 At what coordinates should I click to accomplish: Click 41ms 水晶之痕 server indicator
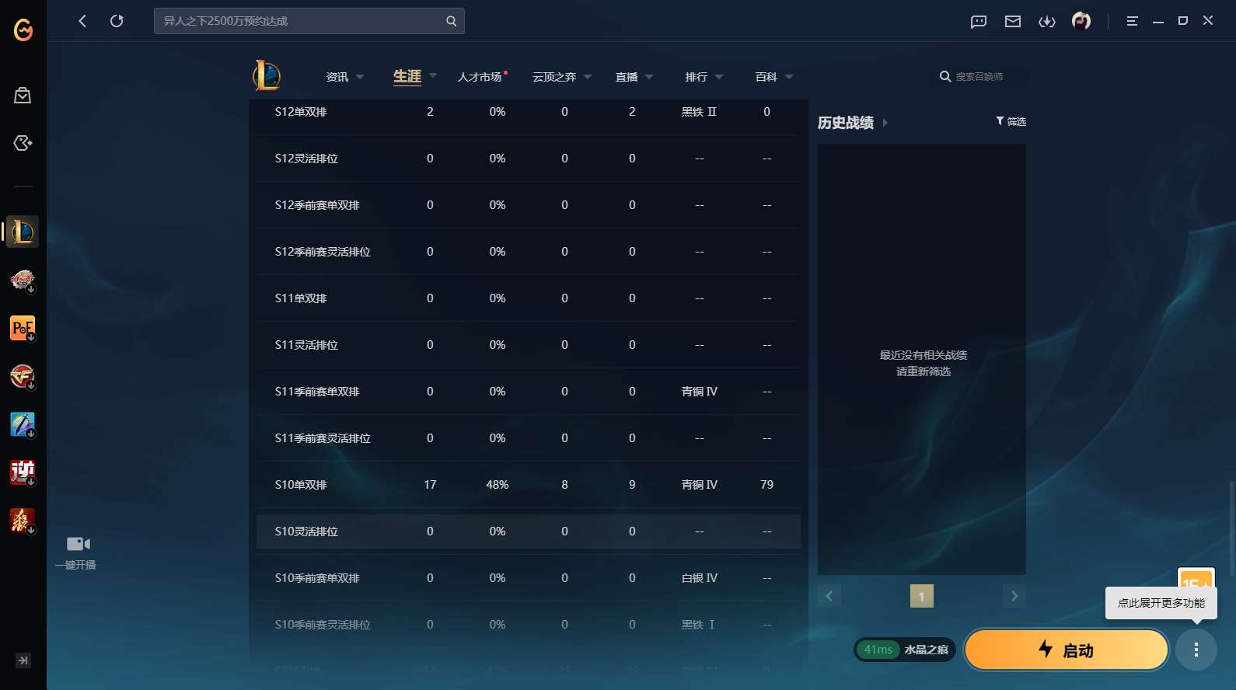click(906, 650)
